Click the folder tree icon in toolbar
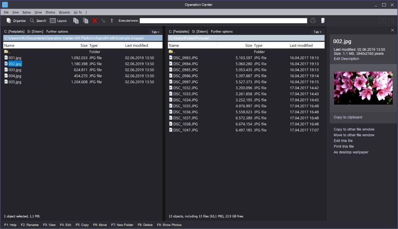The image size is (398, 229). (103, 21)
